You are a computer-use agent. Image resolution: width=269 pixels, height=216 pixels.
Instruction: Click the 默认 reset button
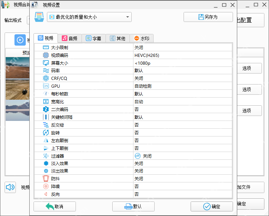[133, 206]
